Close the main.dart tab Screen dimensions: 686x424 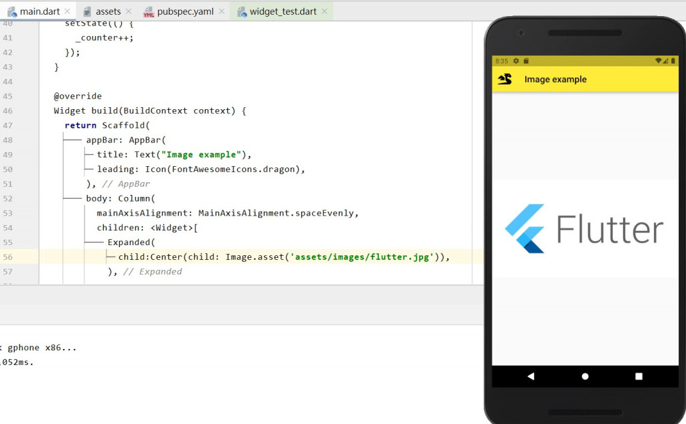tap(67, 11)
